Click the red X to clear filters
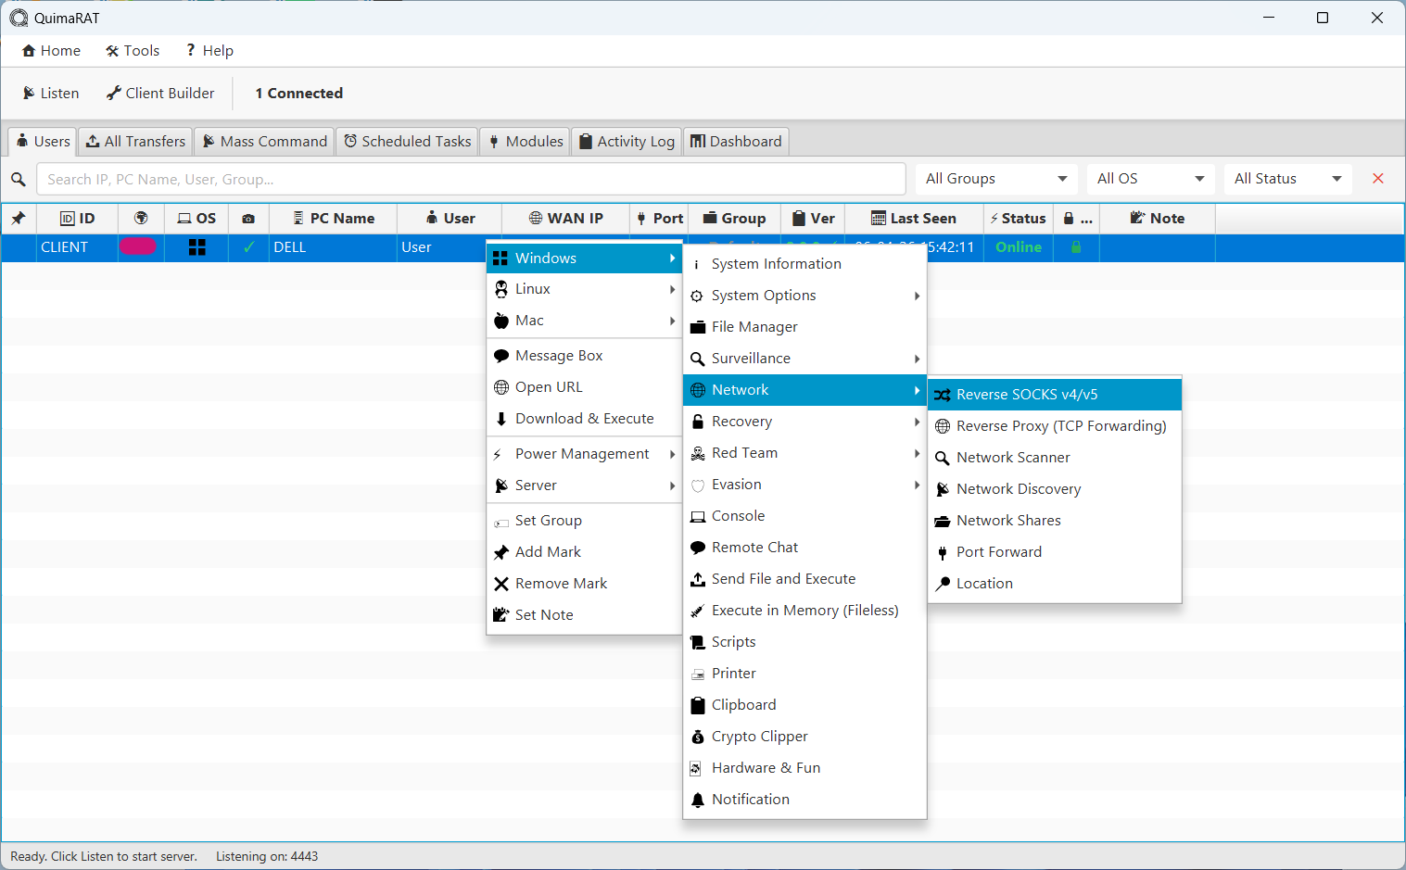The width and height of the screenshot is (1406, 870). (x=1378, y=179)
